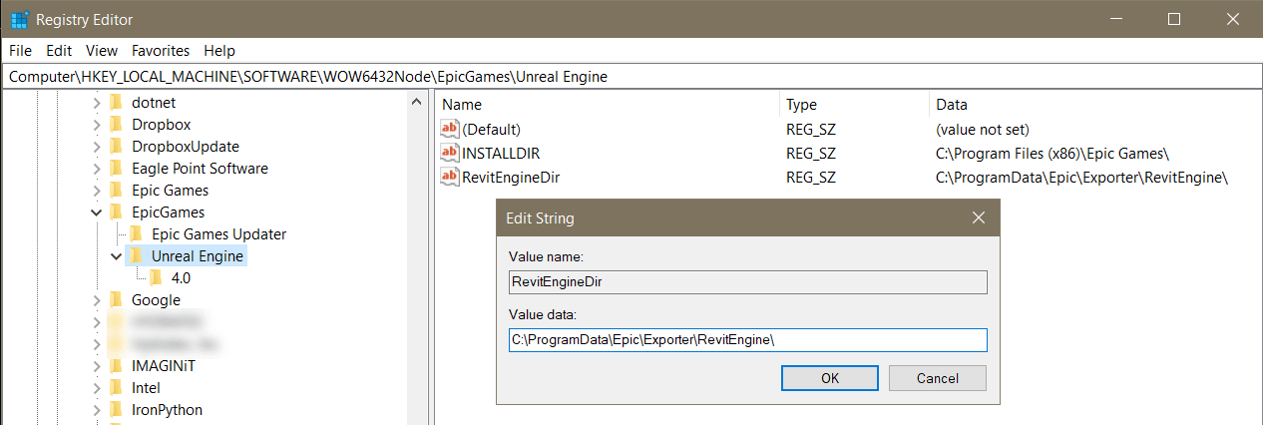Image resolution: width=1263 pixels, height=425 pixels.
Task: Click the RevitEngineDir string value icon
Action: tap(450, 178)
